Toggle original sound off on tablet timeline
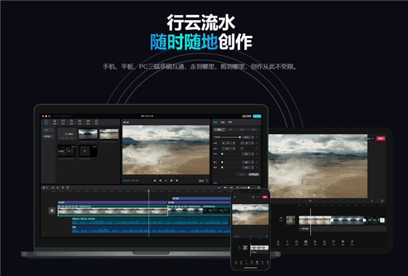Image resolution: width=408 pixels, height=276 pixels. pyautogui.click(x=279, y=220)
